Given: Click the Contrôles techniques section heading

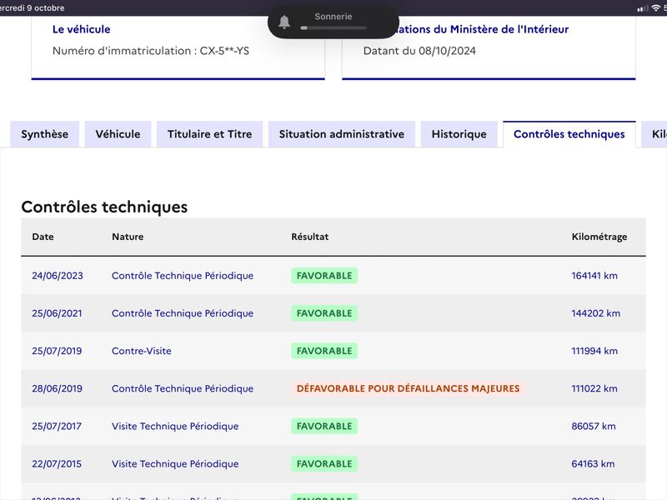Looking at the screenshot, I should [104, 207].
